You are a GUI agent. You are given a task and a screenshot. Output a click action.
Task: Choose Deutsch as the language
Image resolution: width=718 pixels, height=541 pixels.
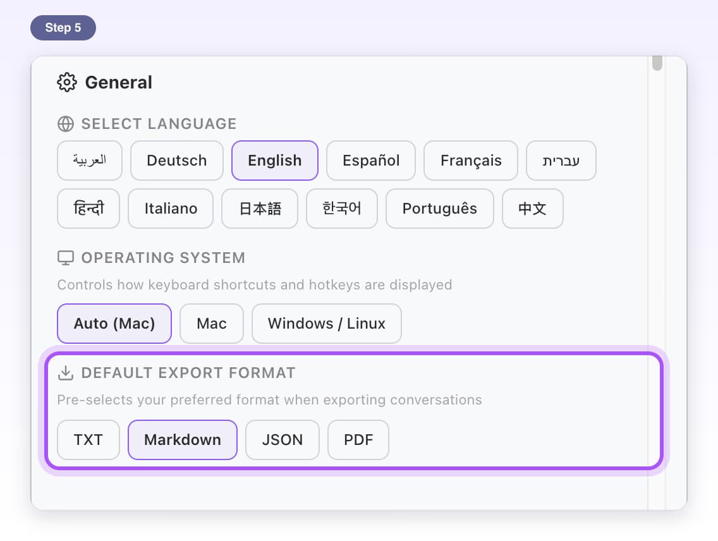tap(177, 161)
